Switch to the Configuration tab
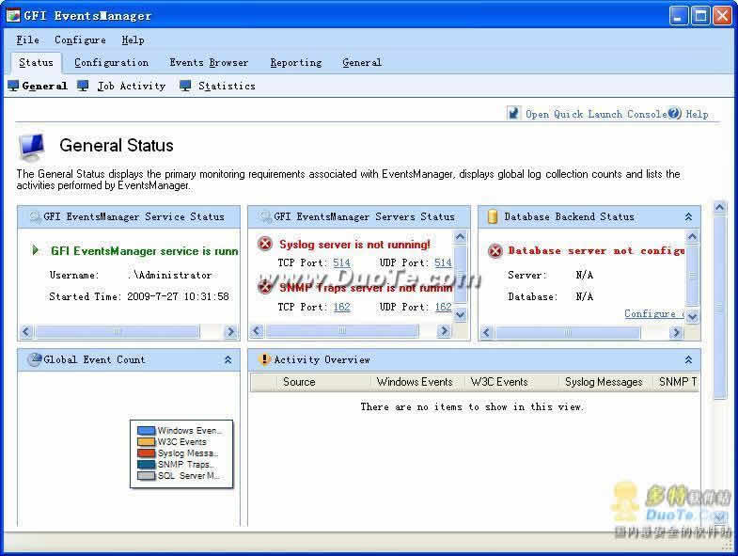The image size is (738, 556). click(x=112, y=63)
